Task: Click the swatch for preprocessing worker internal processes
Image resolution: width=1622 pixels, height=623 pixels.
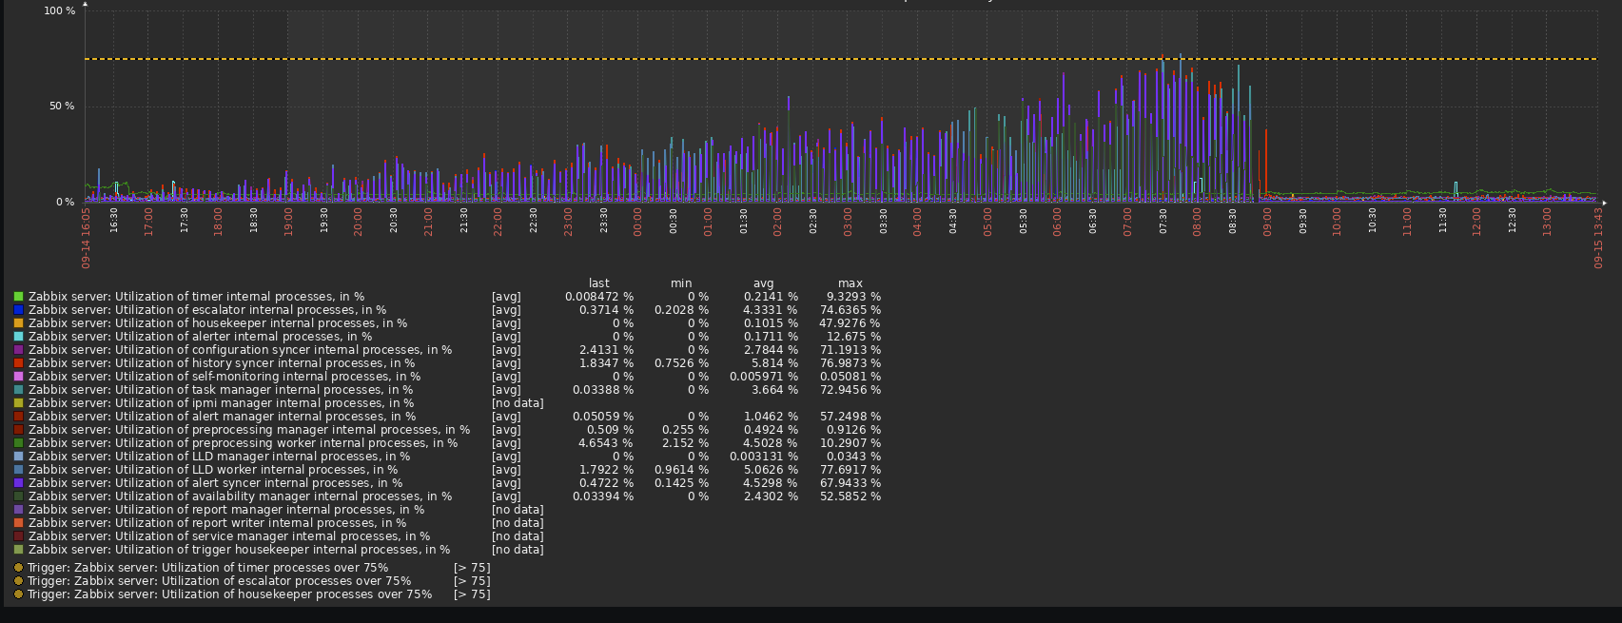Action: pyautogui.click(x=19, y=443)
